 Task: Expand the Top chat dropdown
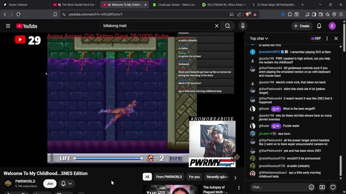click(x=259, y=39)
